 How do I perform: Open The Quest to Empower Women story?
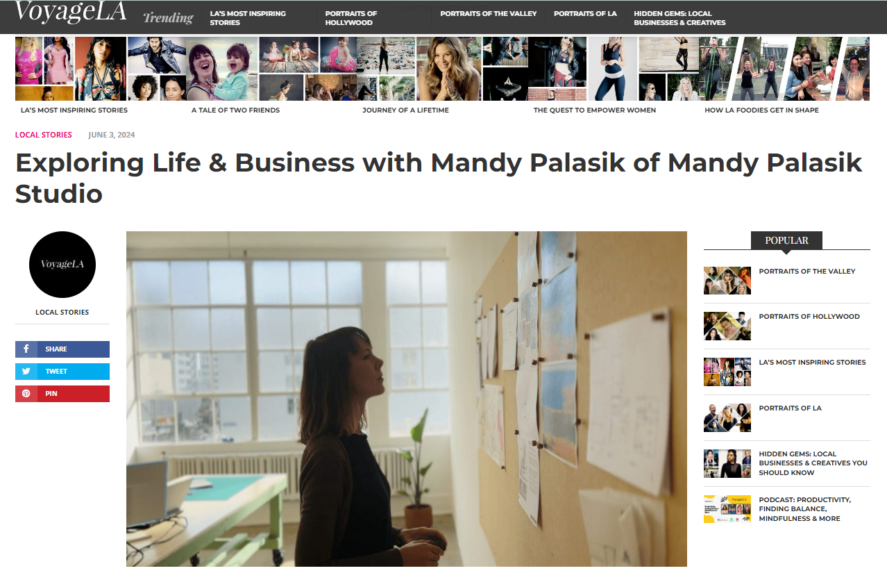pyautogui.click(x=595, y=110)
